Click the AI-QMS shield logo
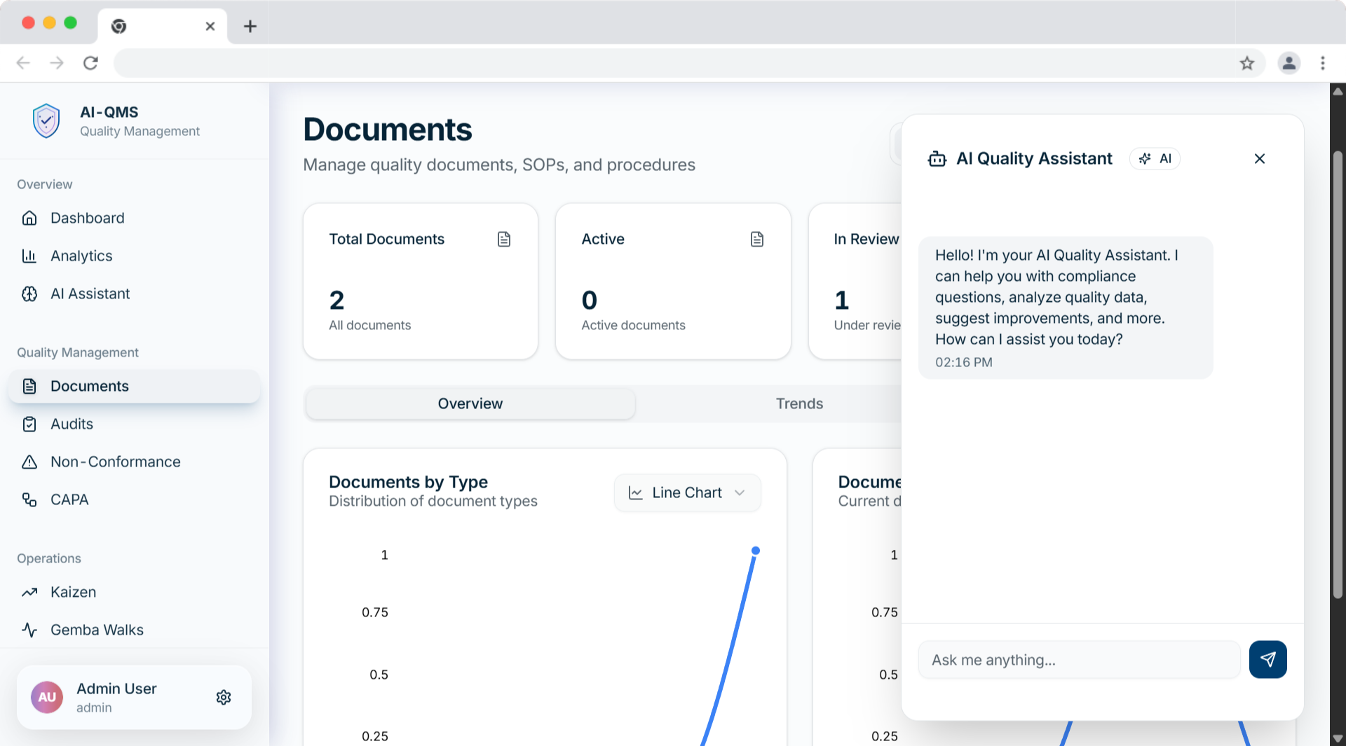1346x746 pixels. click(46, 120)
